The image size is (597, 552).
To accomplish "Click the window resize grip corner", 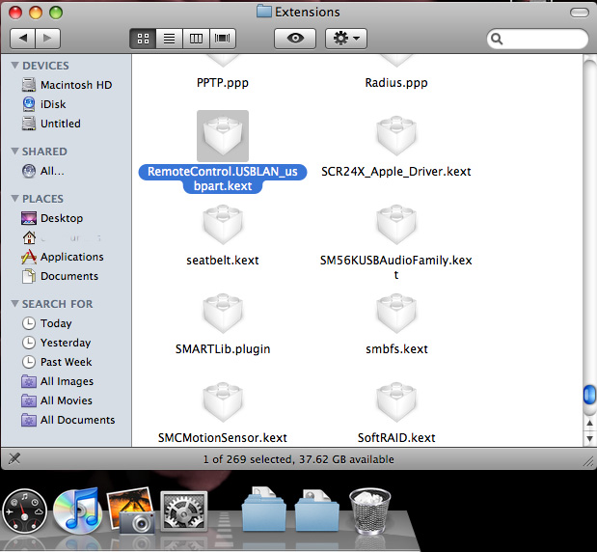I will [588, 461].
